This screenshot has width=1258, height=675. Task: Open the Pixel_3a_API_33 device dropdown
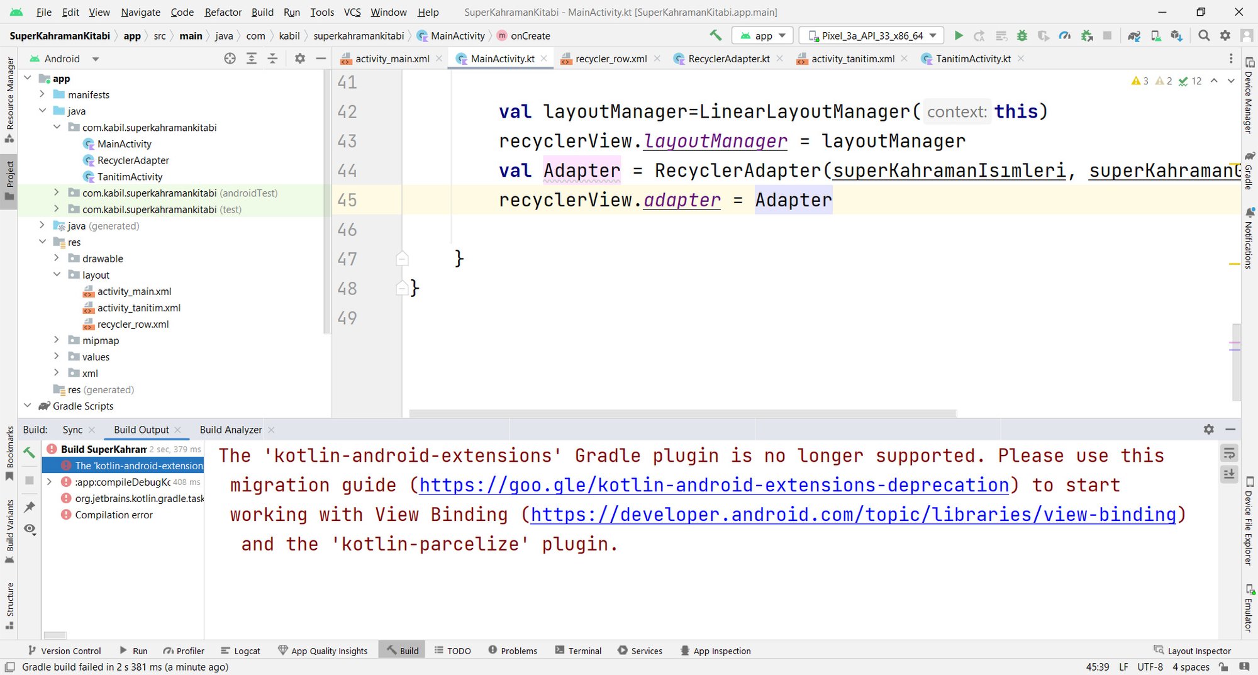point(871,36)
